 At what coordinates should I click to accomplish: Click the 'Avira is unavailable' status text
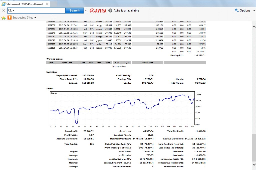tap(126, 11)
